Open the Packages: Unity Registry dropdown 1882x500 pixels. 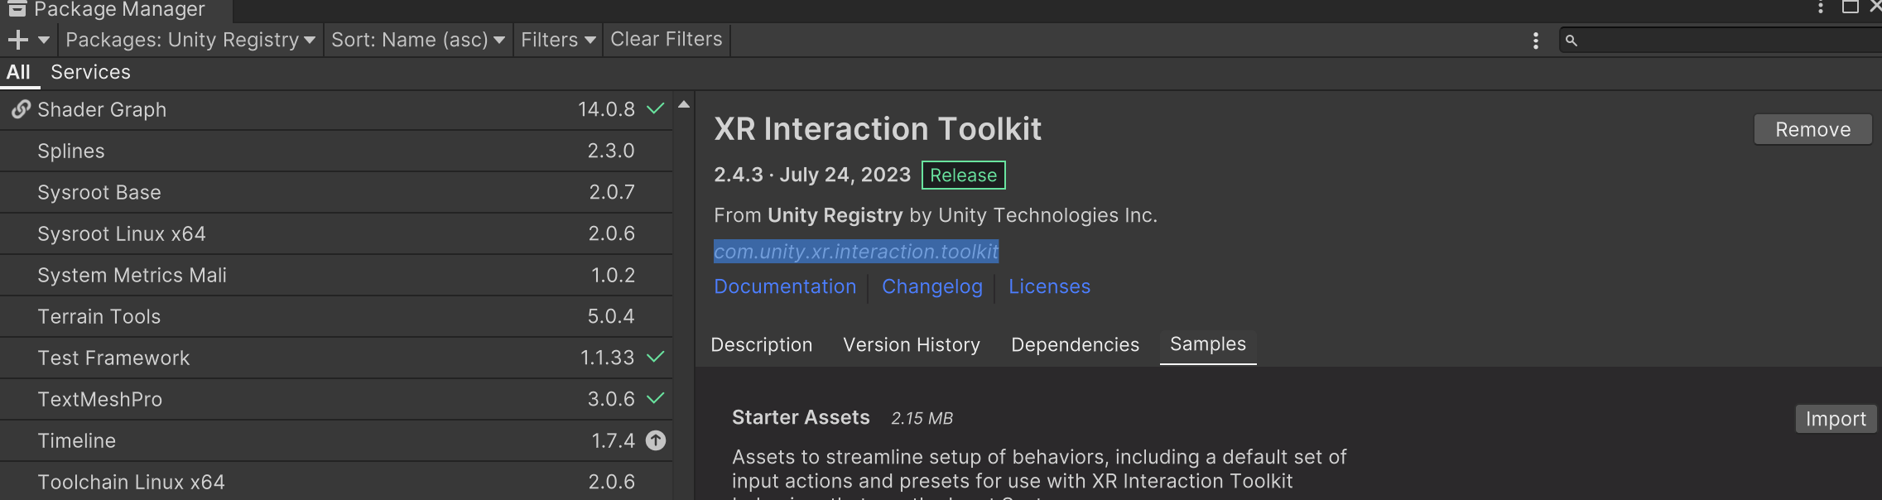tap(190, 40)
